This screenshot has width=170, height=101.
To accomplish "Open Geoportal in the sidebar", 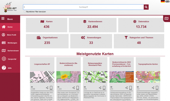I will click(10, 59).
